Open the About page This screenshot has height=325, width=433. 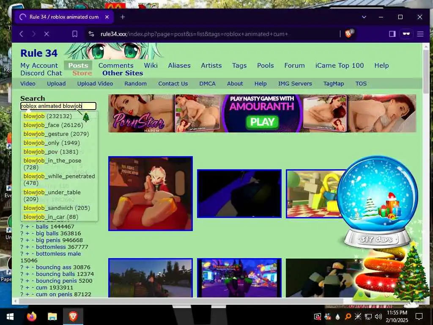(235, 84)
